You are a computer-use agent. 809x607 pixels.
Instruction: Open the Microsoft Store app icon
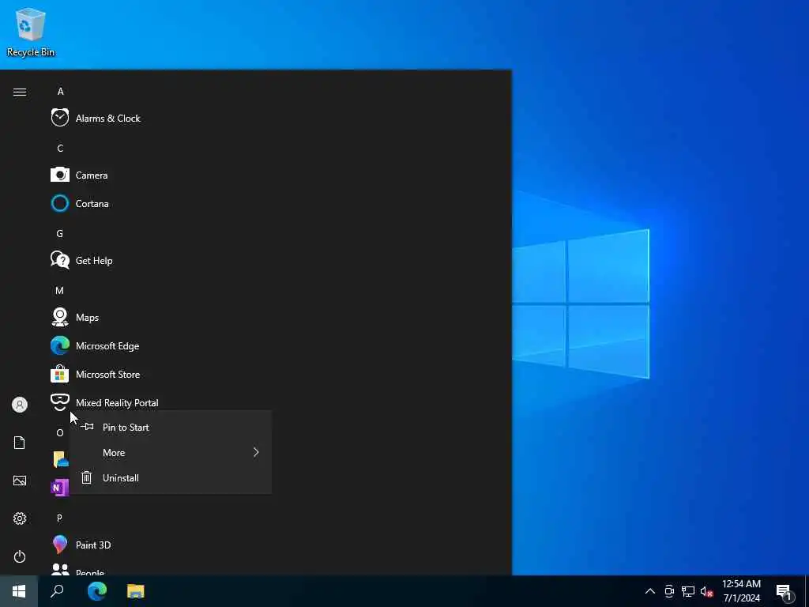click(x=60, y=374)
